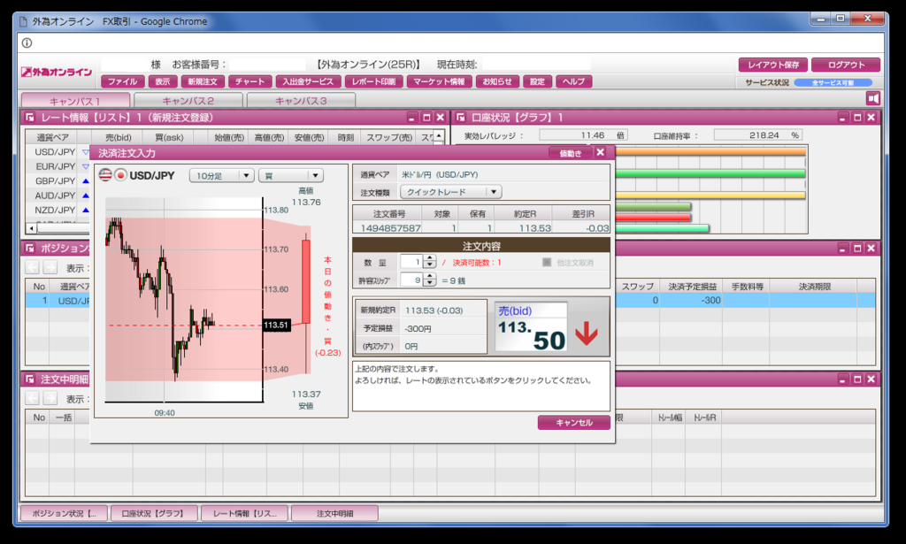Screen dimensions: 906x544
Task: Click rate list scroll-left arrow
Action: pyautogui.click(x=31, y=228)
